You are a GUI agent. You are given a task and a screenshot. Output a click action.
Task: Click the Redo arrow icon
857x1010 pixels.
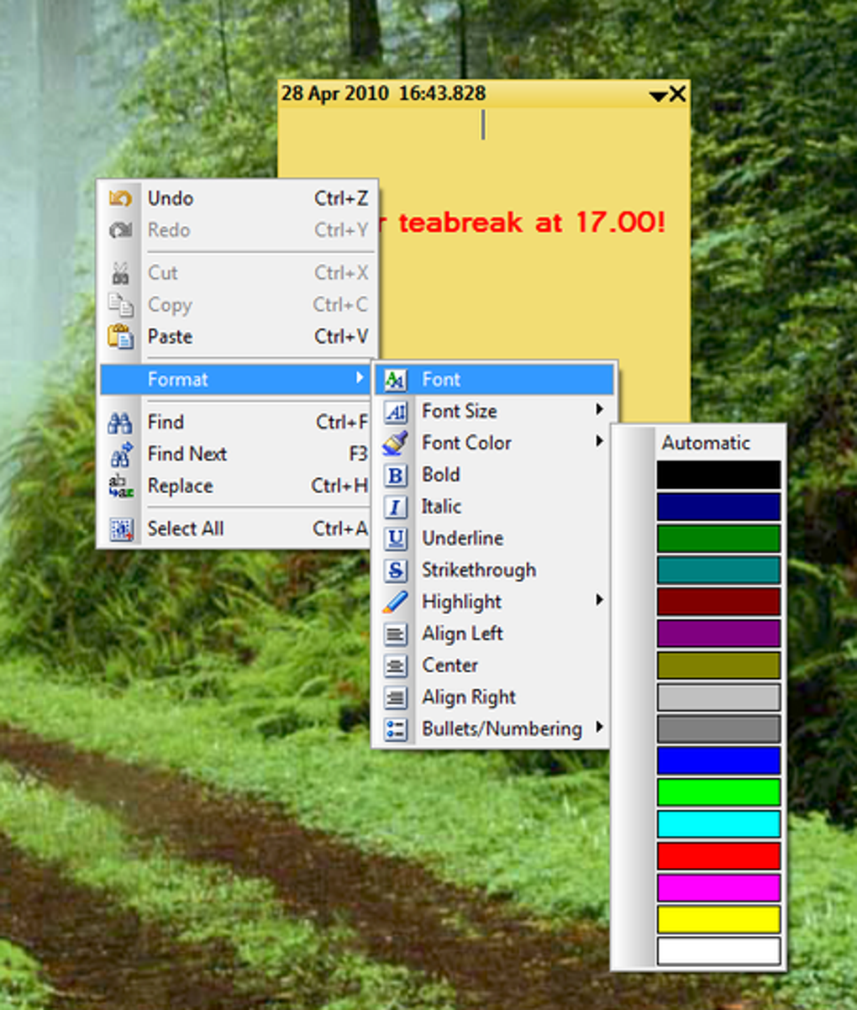[121, 230]
